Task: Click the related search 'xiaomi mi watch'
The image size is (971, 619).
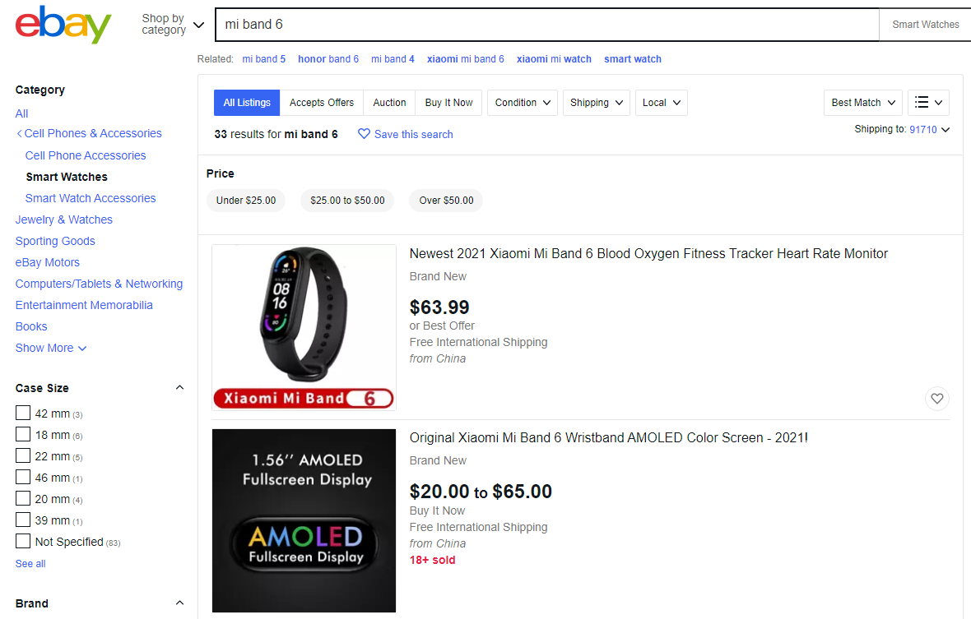Action: click(x=554, y=59)
